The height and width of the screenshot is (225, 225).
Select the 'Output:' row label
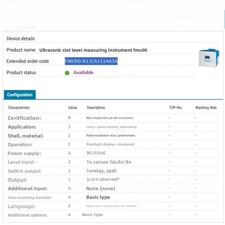pyautogui.click(x=17, y=180)
